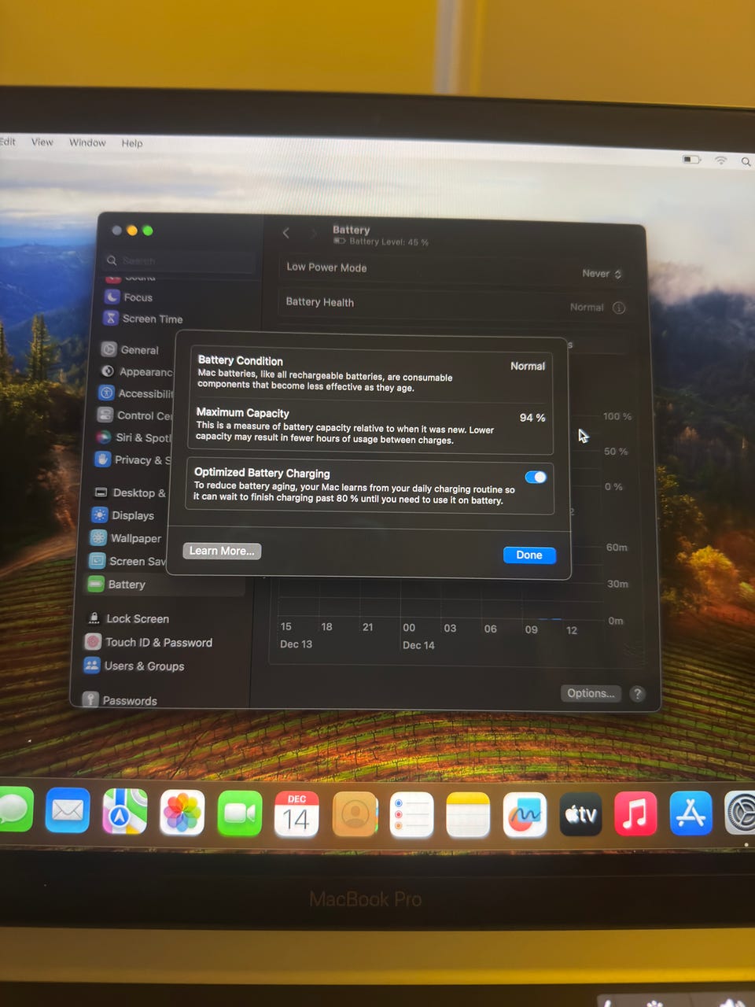Open Screen Time in sidebar
The height and width of the screenshot is (1007, 755).
(x=143, y=319)
